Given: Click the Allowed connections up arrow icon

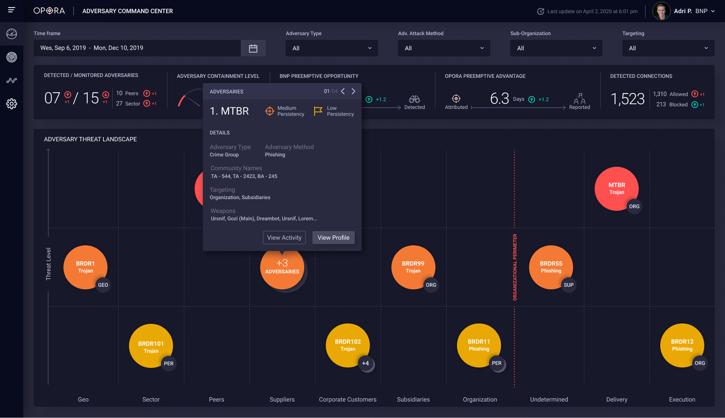Looking at the screenshot, I should click(694, 94).
